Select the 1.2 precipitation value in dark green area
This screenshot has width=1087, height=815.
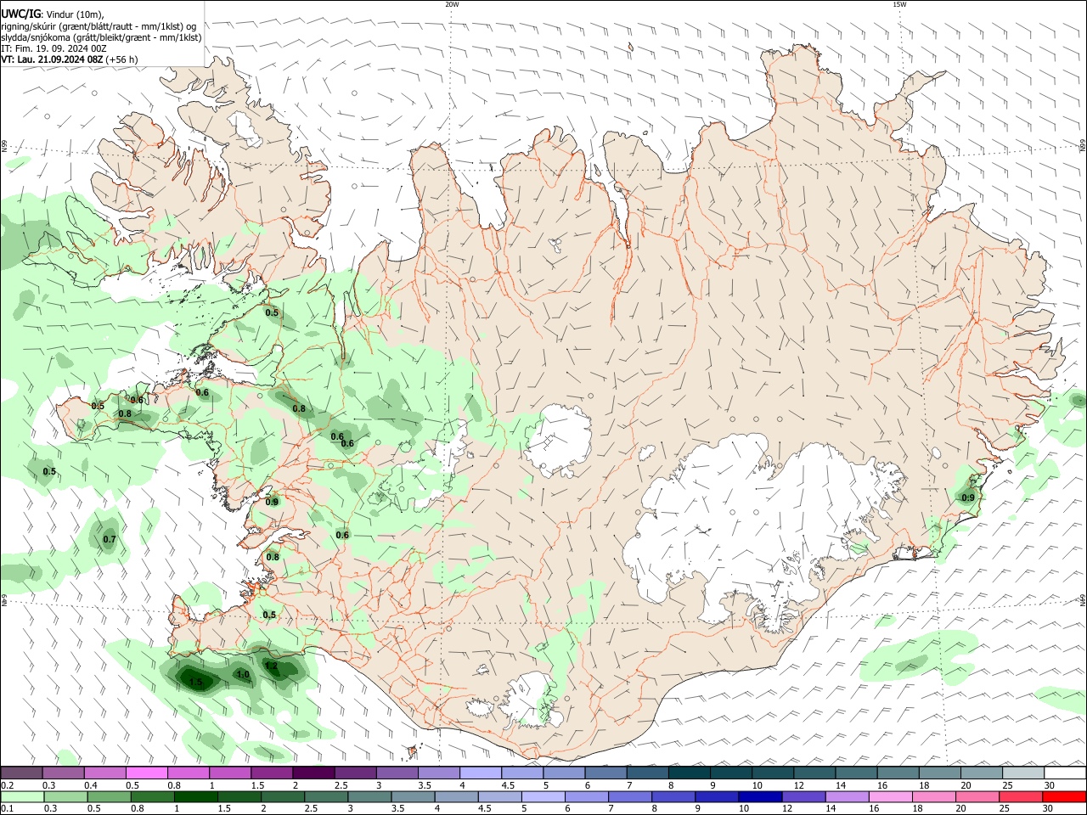point(271,666)
